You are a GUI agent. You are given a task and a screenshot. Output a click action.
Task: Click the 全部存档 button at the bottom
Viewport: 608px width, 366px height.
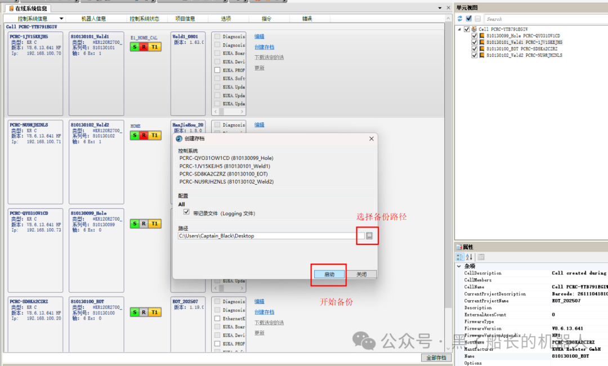click(x=436, y=358)
